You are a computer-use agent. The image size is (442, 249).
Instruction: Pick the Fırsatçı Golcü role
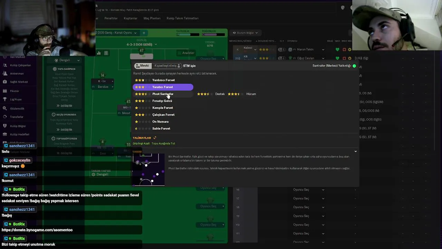(163, 101)
